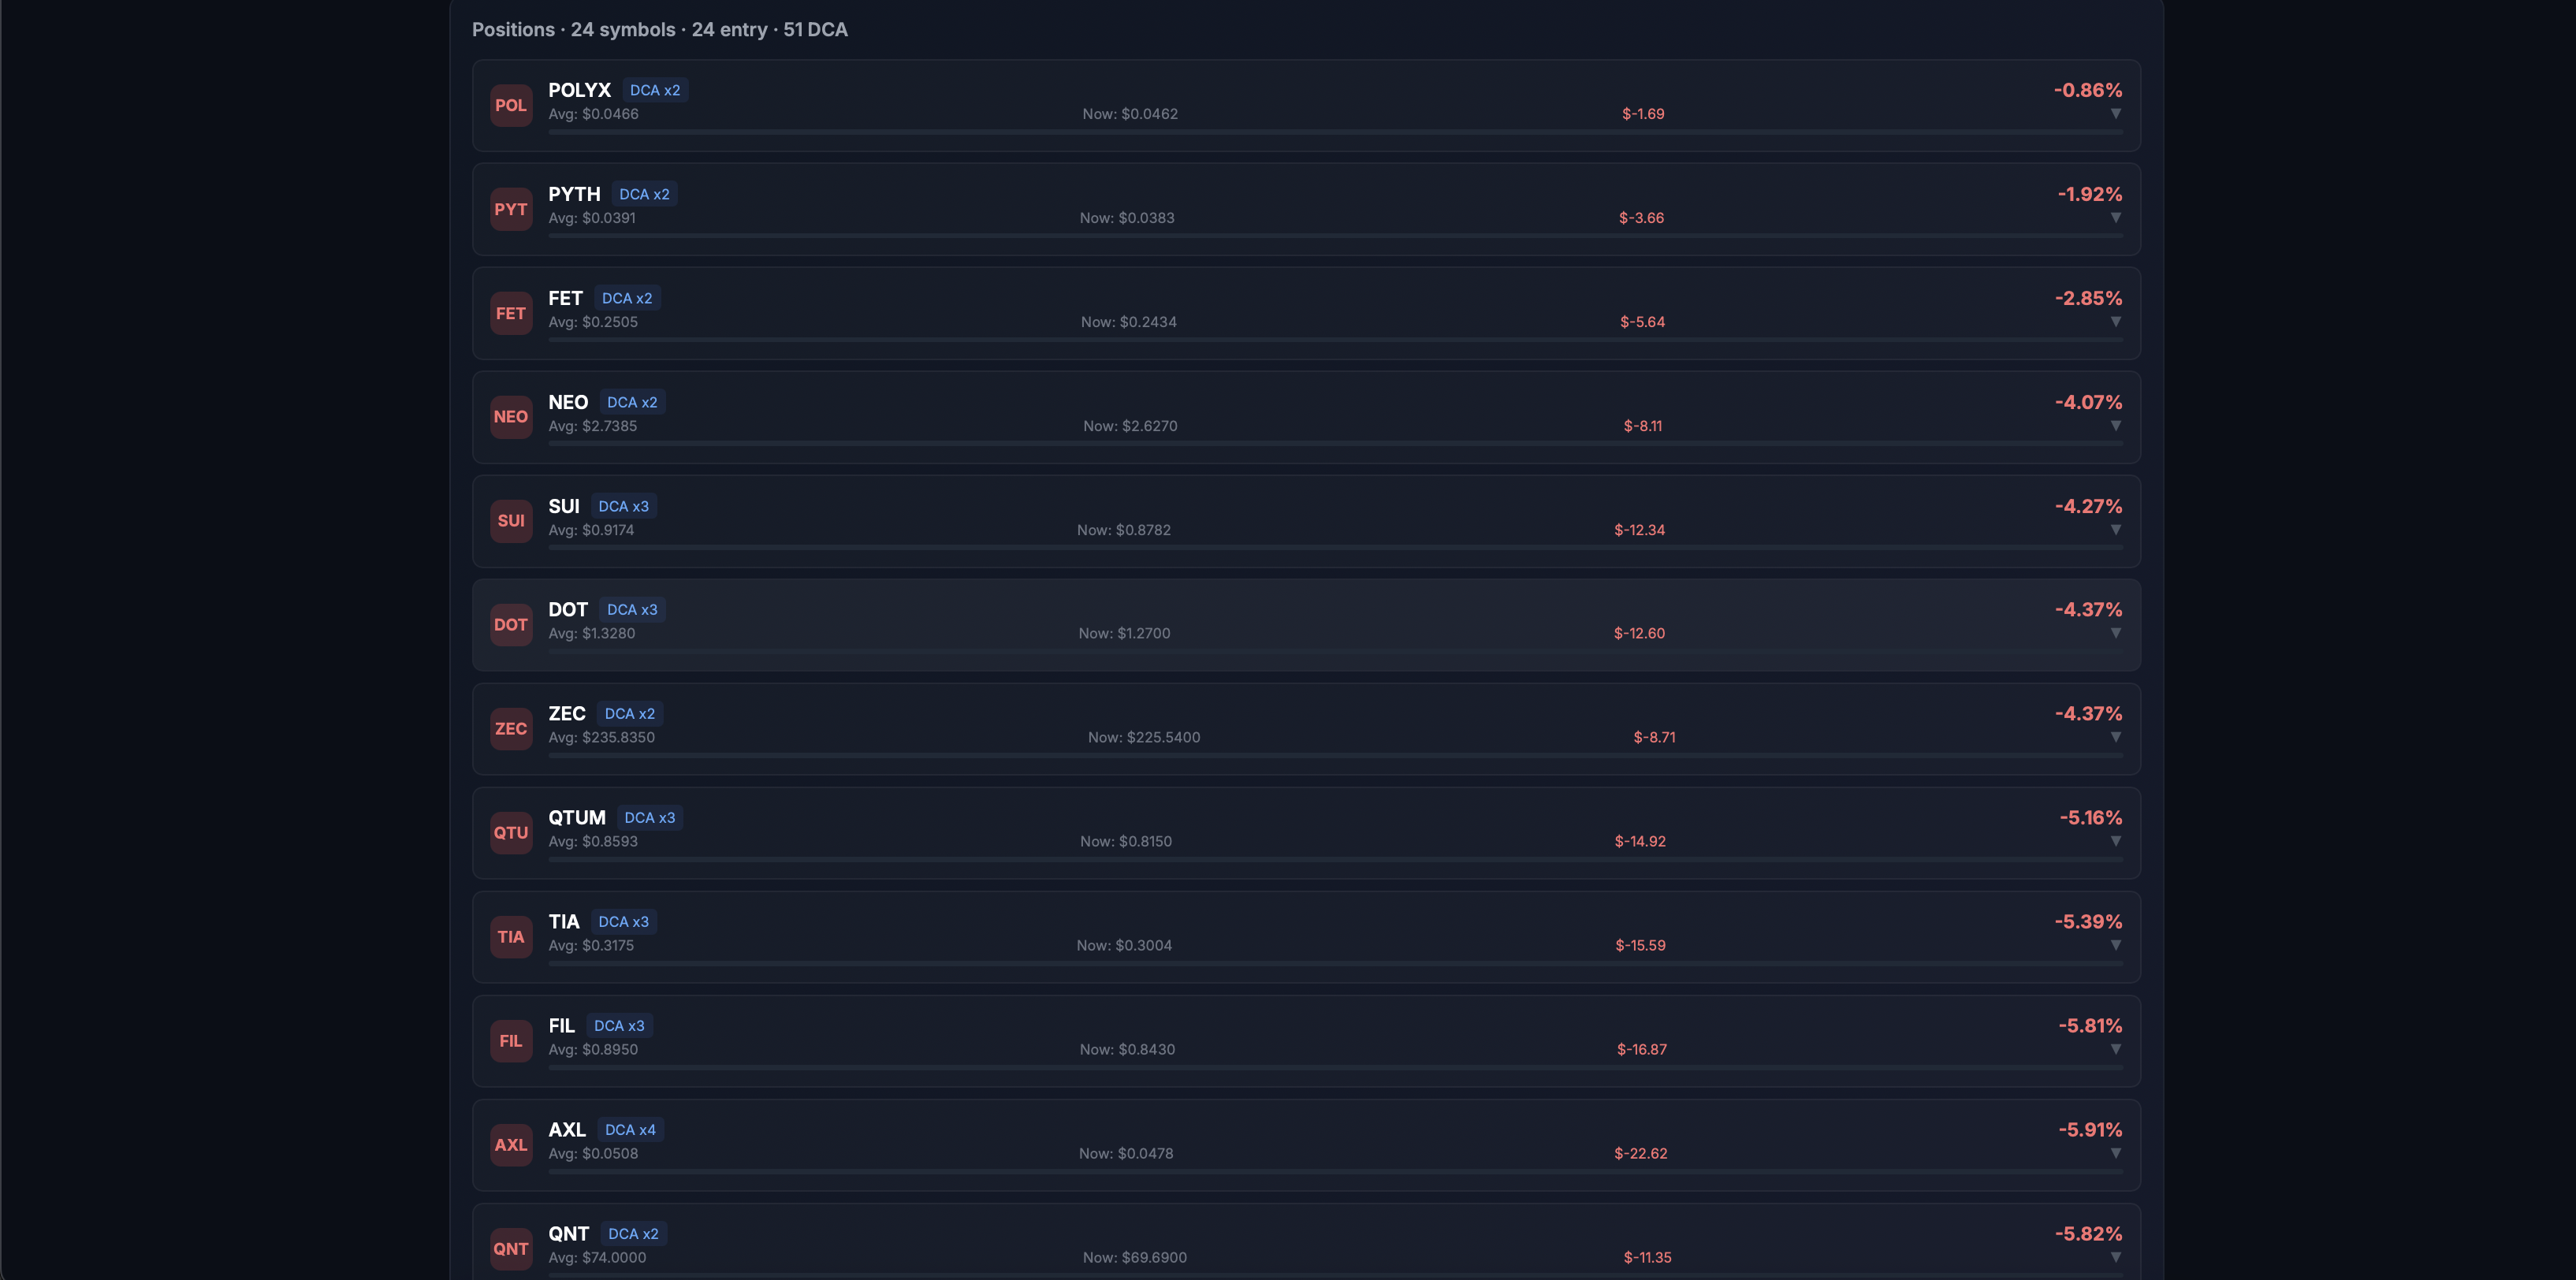The image size is (2576, 1280).
Task: Select the SUI coin icon
Action: pos(511,521)
